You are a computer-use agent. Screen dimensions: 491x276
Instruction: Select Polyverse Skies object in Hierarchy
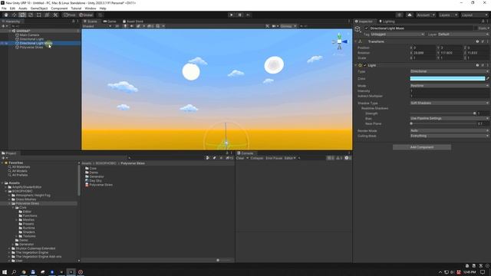click(31, 48)
